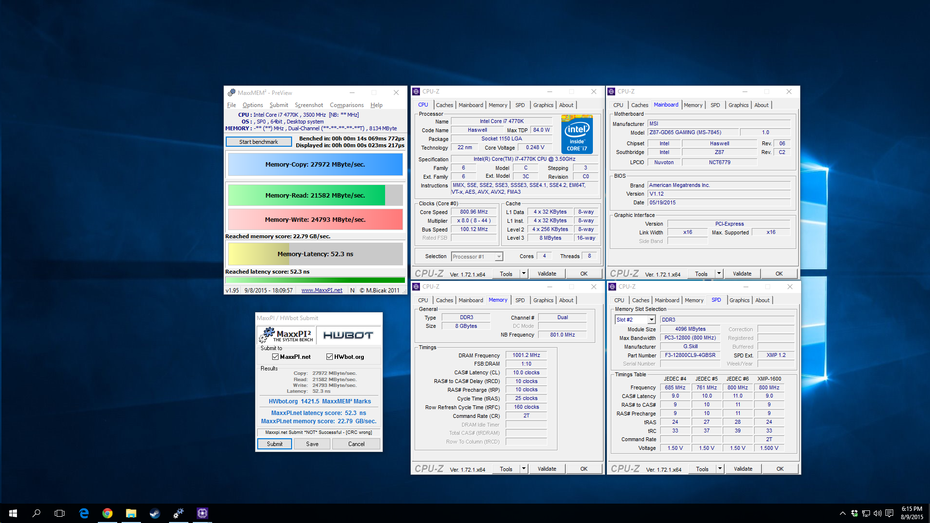
Task: Open File Explorer from taskbar
Action: tap(131, 513)
